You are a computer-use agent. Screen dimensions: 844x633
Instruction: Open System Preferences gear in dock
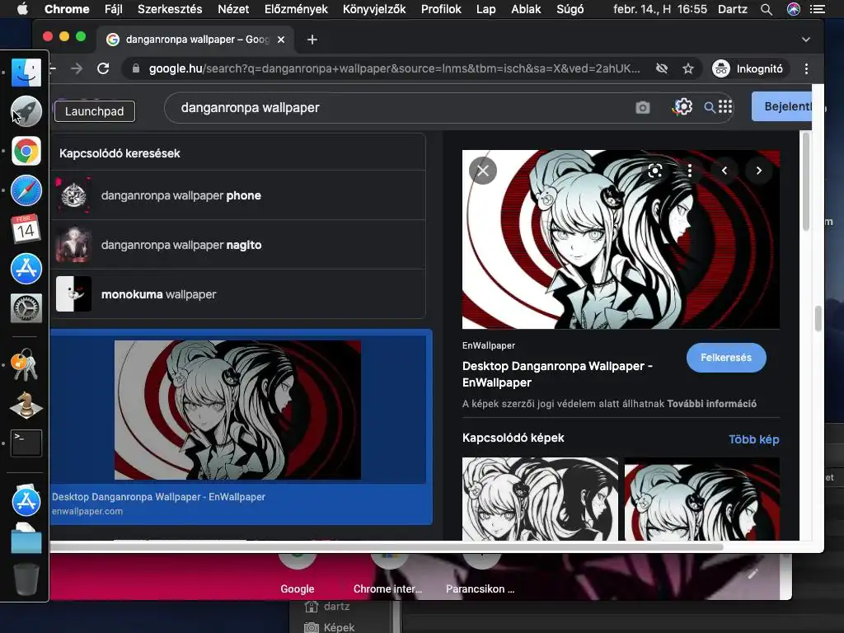26,308
